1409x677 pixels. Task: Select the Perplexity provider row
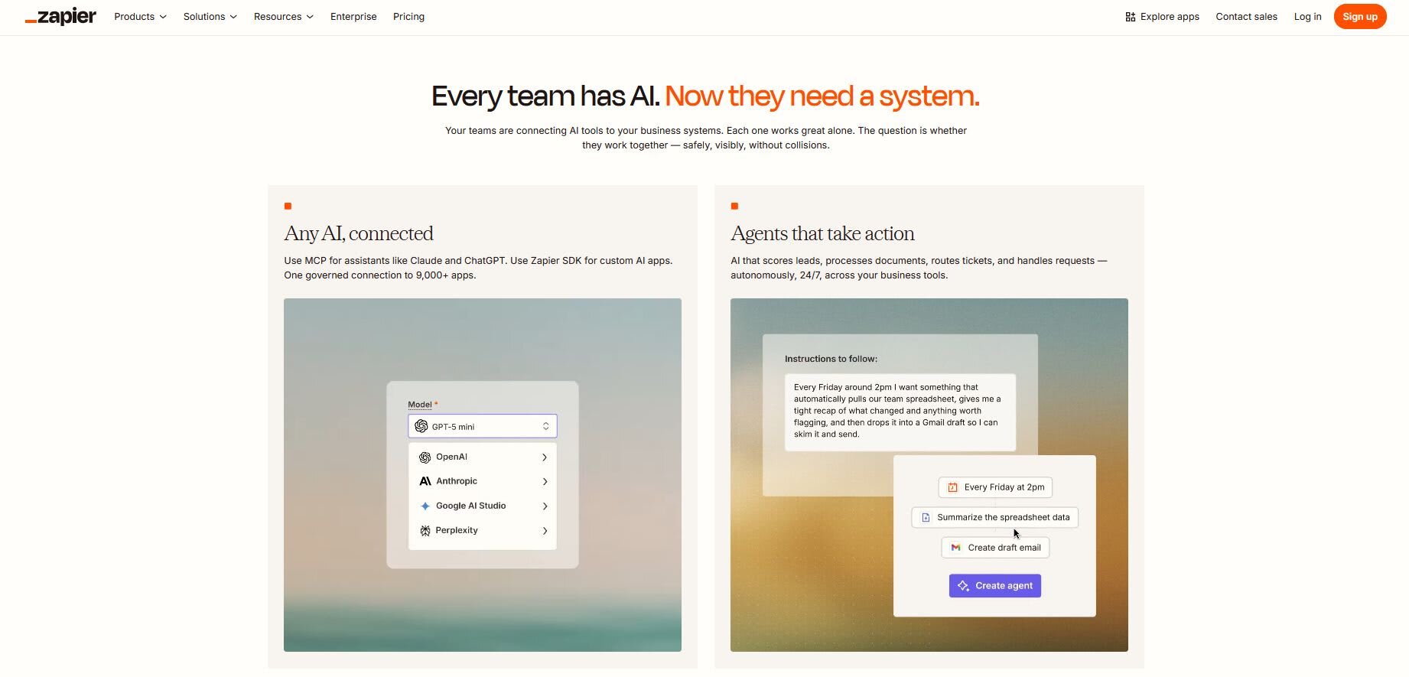point(483,530)
